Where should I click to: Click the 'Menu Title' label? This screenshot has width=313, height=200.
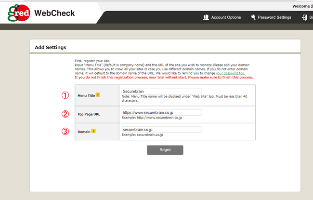click(86, 95)
